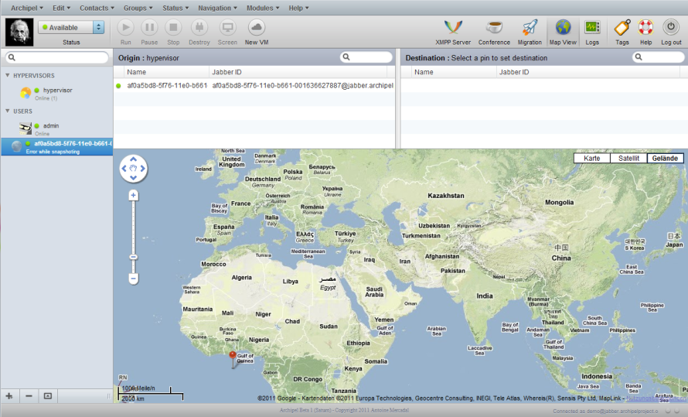Open the Available status dropdown
This screenshot has height=417, width=688.
71,27
